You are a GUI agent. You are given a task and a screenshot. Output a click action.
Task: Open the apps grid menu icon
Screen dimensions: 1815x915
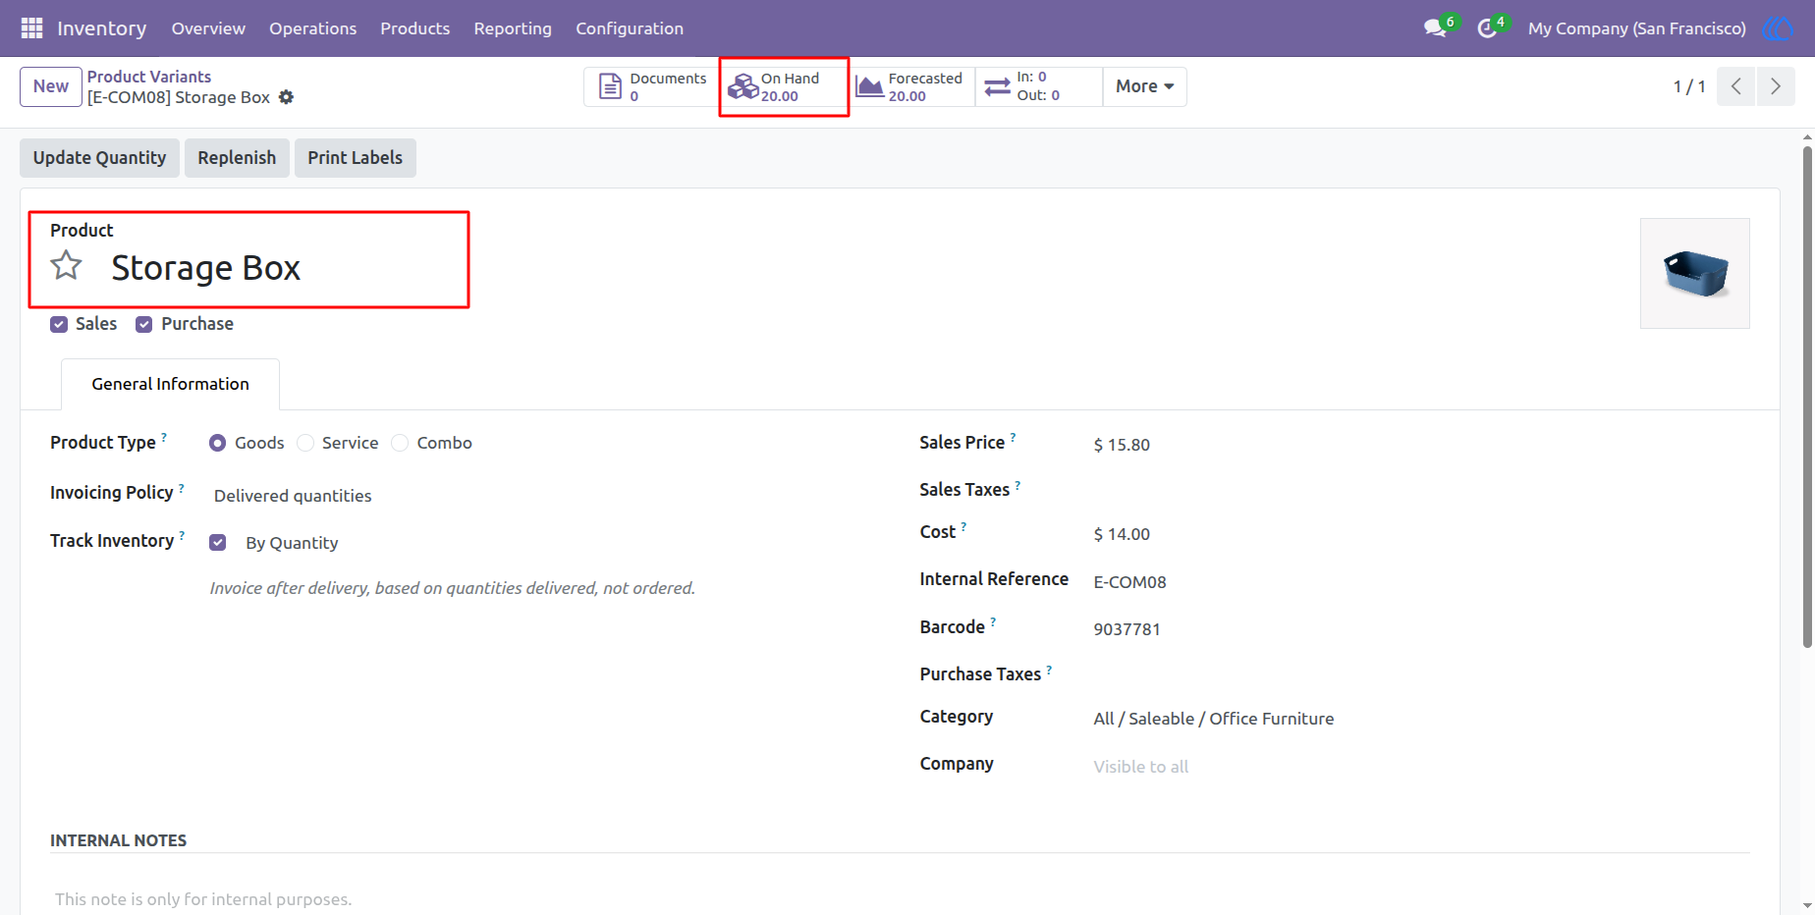31,28
